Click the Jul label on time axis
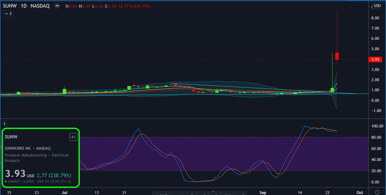Viewport: 386px width, 195px height. pos(64,192)
